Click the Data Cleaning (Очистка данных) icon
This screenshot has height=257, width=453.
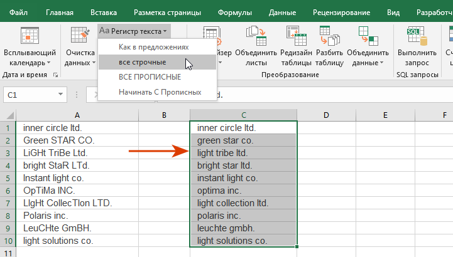tap(80, 35)
